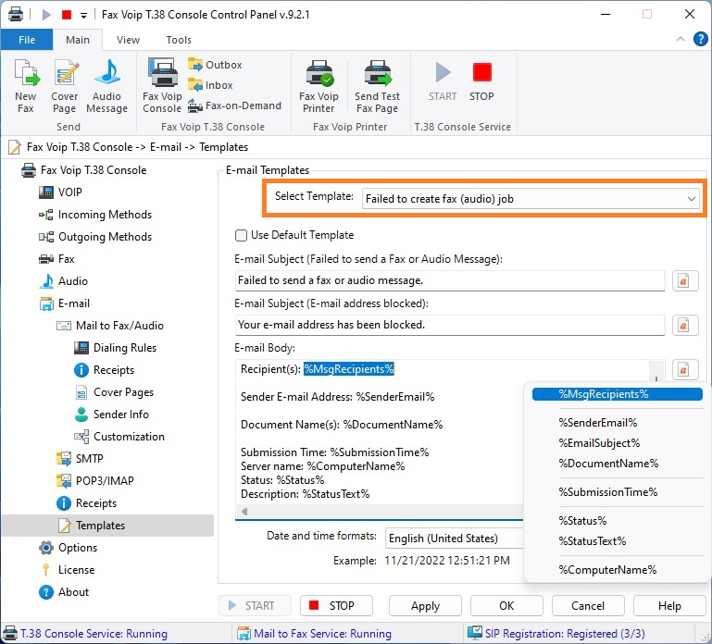The image size is (712, 644).
Task: Select Options in the tree
Action: (69, 548)
